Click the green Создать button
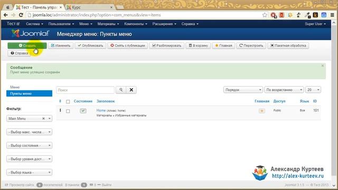Screen dimensions: 338x190 [x=27, y=45]
